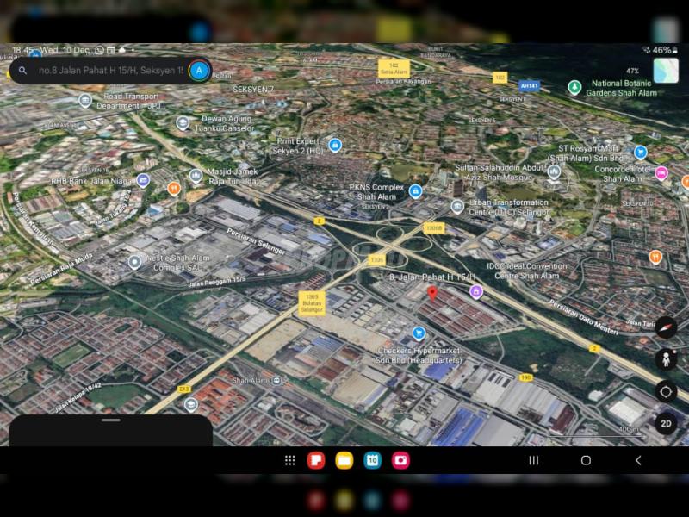689x517 pixels.
Task: Switch the map to 2D view
Action: (665, 423)
